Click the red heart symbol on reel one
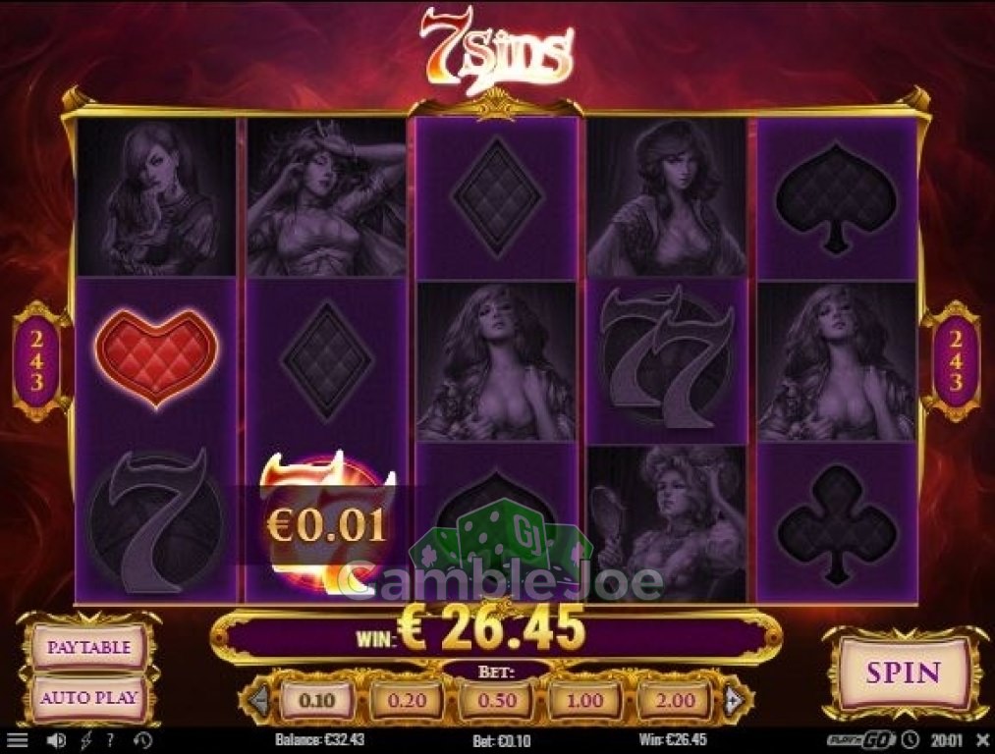Image resolution: width=995 pixels, height=754 pixels. click(x=156, y=358)
